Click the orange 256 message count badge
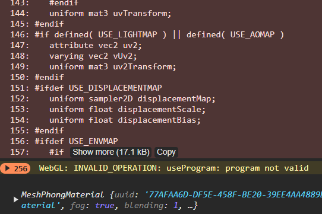 tap(15, 168)
